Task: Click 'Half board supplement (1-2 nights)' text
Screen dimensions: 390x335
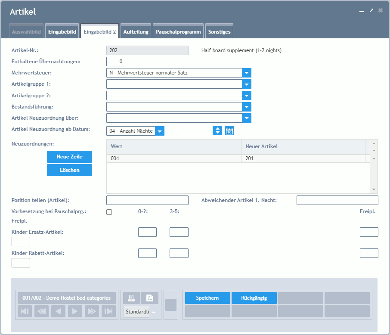Action: click(x=241, y=50)
